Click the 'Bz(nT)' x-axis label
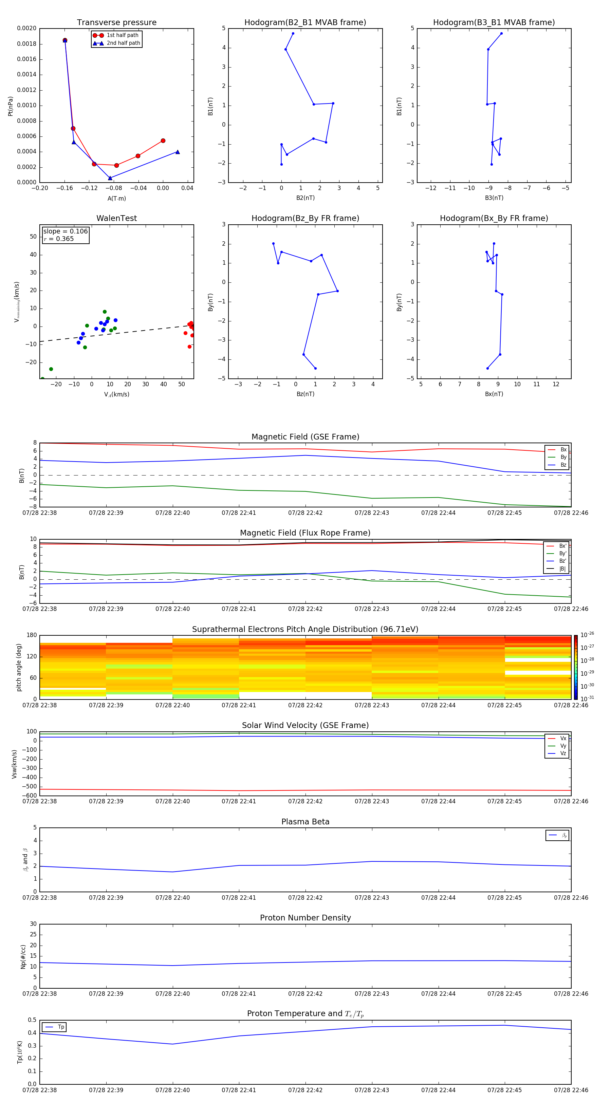This screenshot has width=611, height=1120. tap(305, 394)
